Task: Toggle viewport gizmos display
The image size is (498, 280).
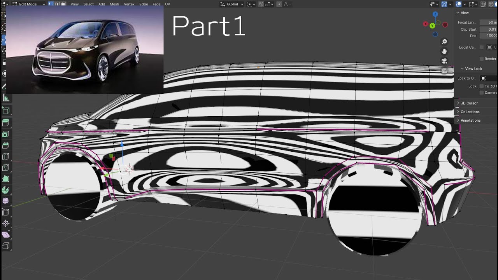Action: (x=444, y=4)
